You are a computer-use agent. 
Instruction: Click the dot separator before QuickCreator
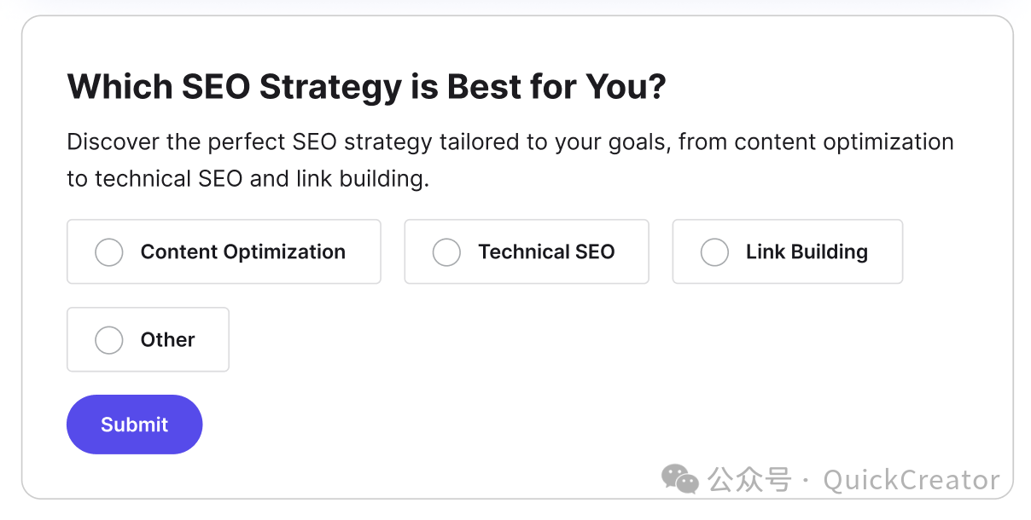807,481
